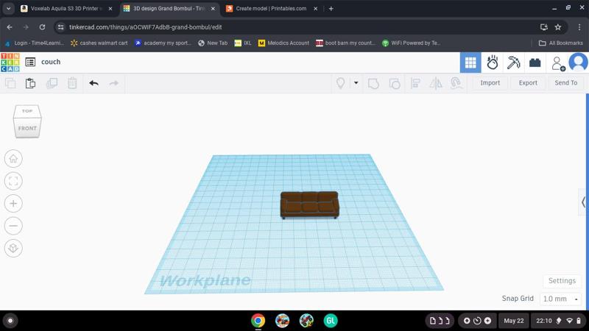
Task: Click the Copy tool icon
Action: (x=10, y=83)
